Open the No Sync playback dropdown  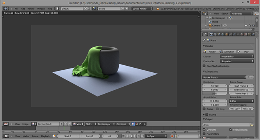[156, 136]
